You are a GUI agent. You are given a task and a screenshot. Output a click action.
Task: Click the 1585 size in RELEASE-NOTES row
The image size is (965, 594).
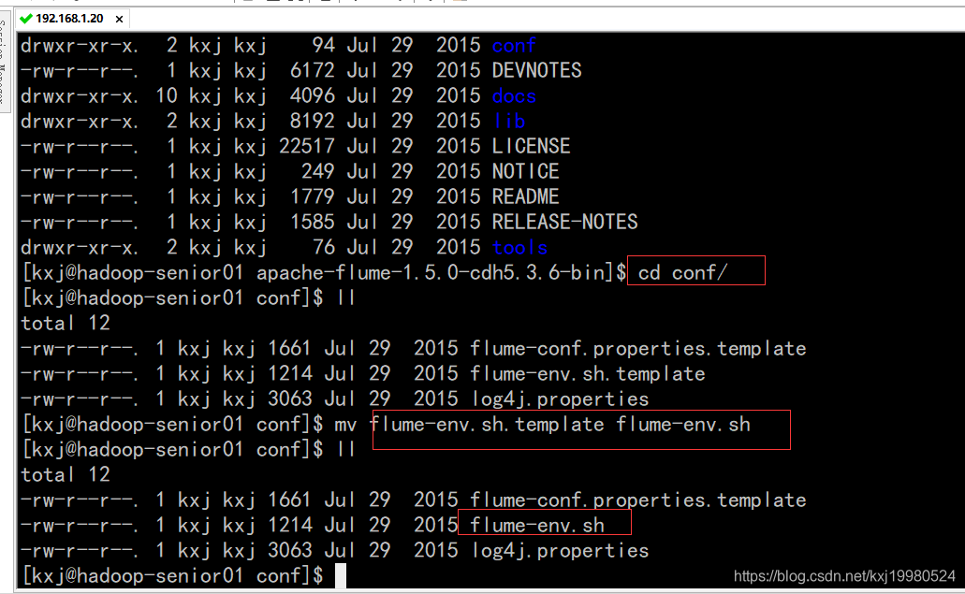pyautogui.click(x=313, y=222)
